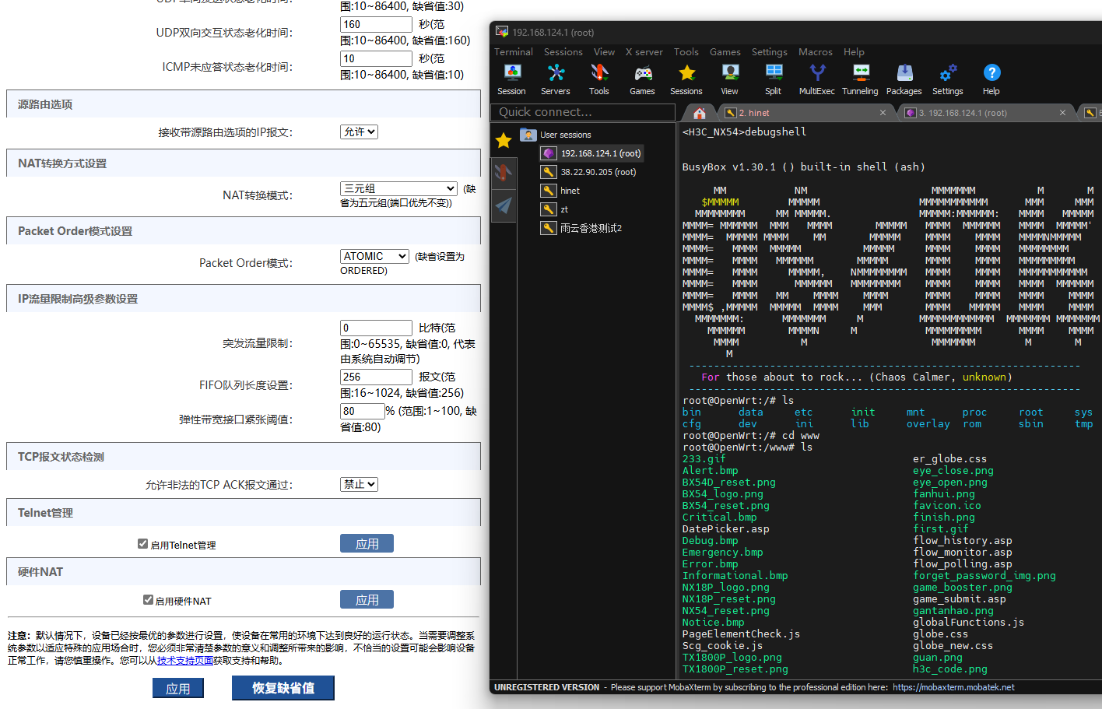
Task: Click the key icon beside the zt session
Action: point(549,209)
